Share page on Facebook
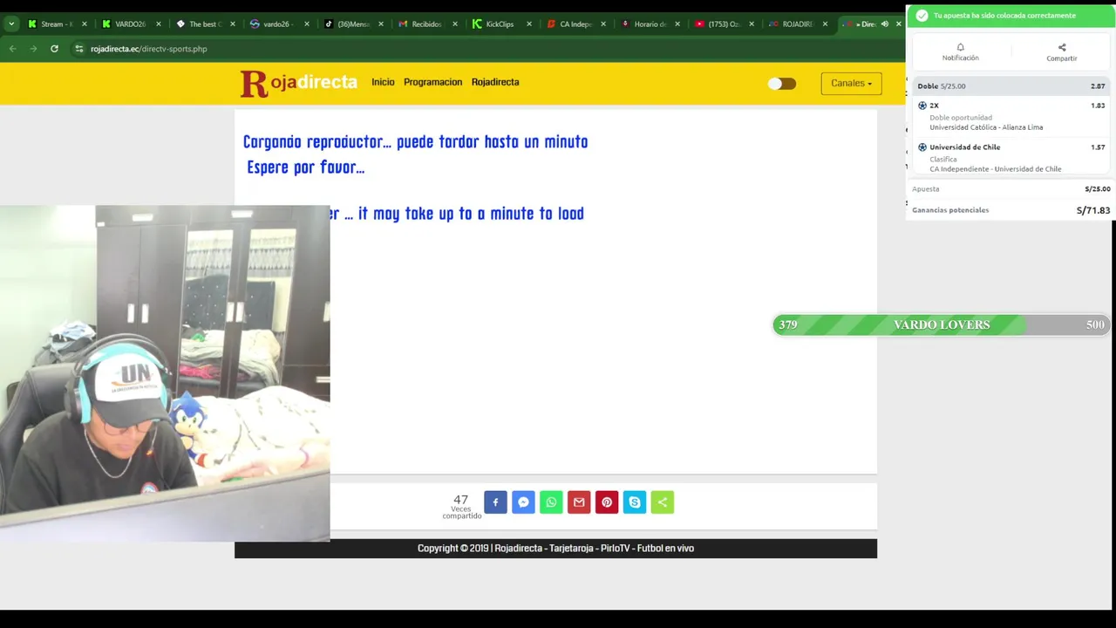 click(x=495, y=502)
